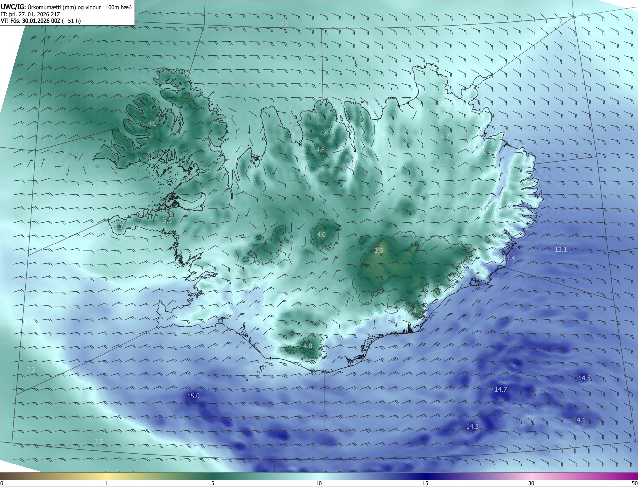This screenshot has width=638, height=487.
Task: Click the 6.7 value label on the map
Action: point(445,137)
